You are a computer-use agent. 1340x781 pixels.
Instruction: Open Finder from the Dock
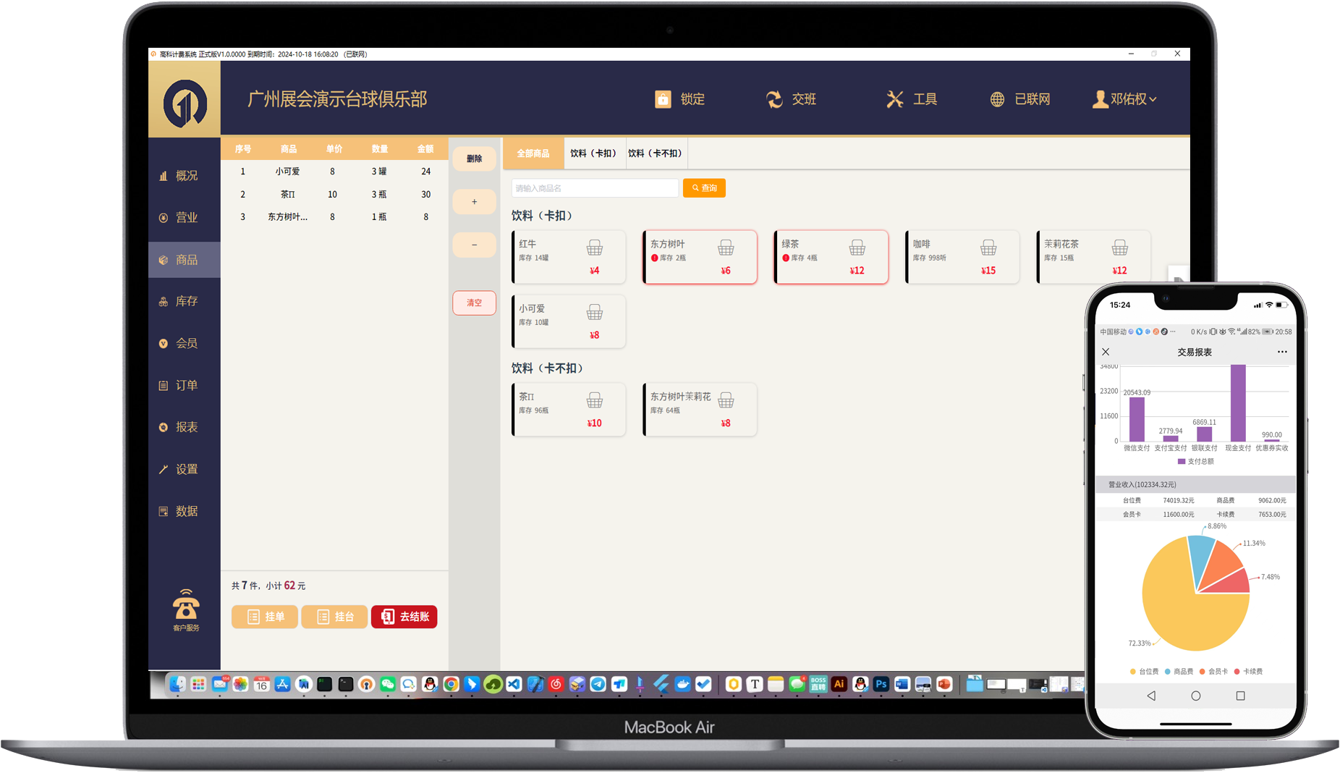(177, 684)
